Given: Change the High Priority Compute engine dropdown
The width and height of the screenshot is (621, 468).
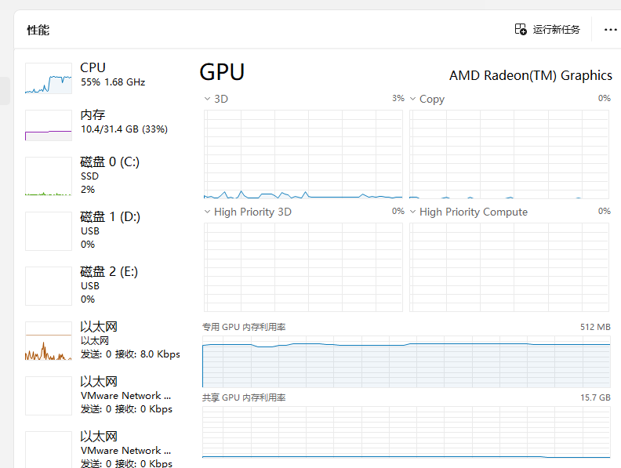Looking at the screenshot, I should click(413, 212).
